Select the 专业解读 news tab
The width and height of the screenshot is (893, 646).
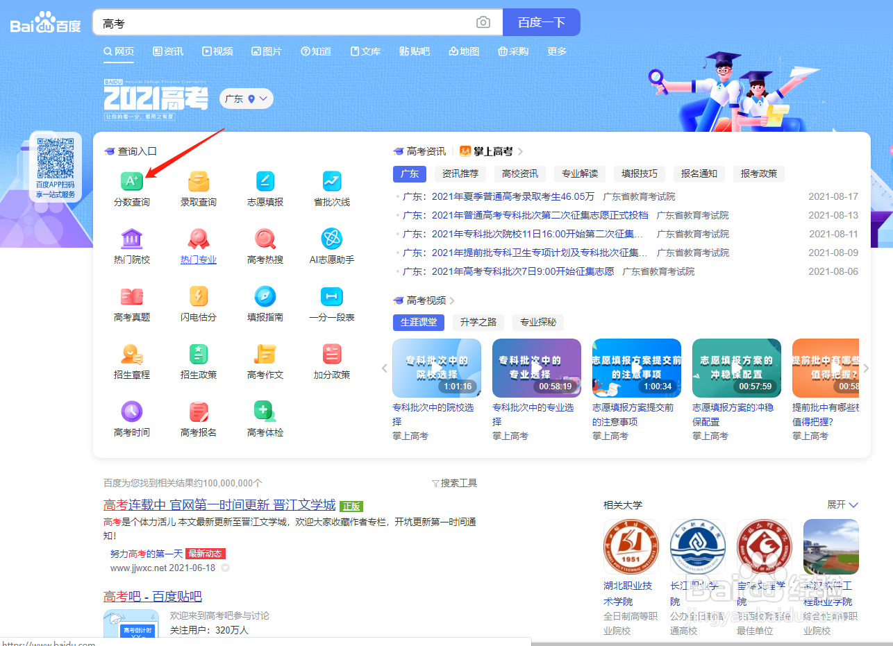pyautogui.click(x=580, y=173)
